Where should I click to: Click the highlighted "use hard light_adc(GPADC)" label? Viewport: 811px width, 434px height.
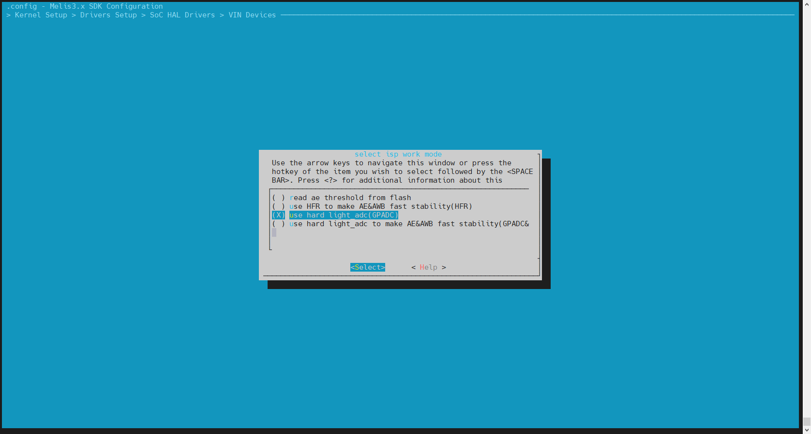(x=344, y=215)
